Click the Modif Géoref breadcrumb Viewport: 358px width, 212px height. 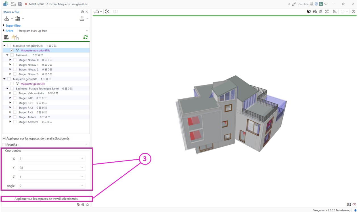[x=37, y=4]
